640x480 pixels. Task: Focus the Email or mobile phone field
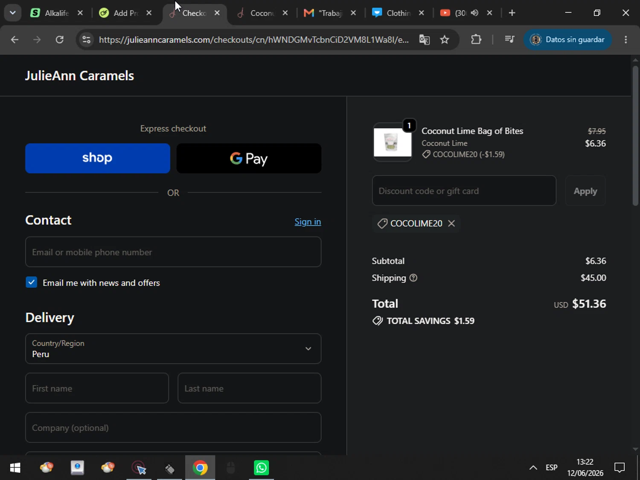pos(173,252)
